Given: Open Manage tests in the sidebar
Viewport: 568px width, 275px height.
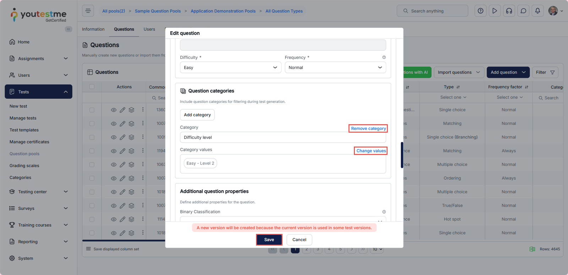Looking at the screenshot, I should tap(23, 118).
